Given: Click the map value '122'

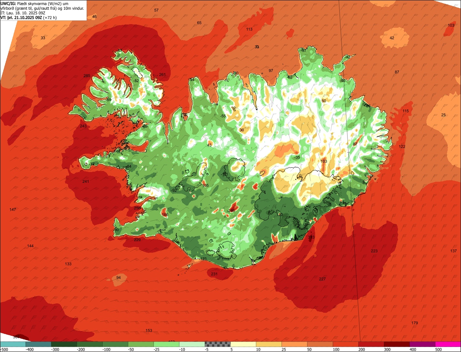Looking at the screenshot, I should (x=402, y=146).
